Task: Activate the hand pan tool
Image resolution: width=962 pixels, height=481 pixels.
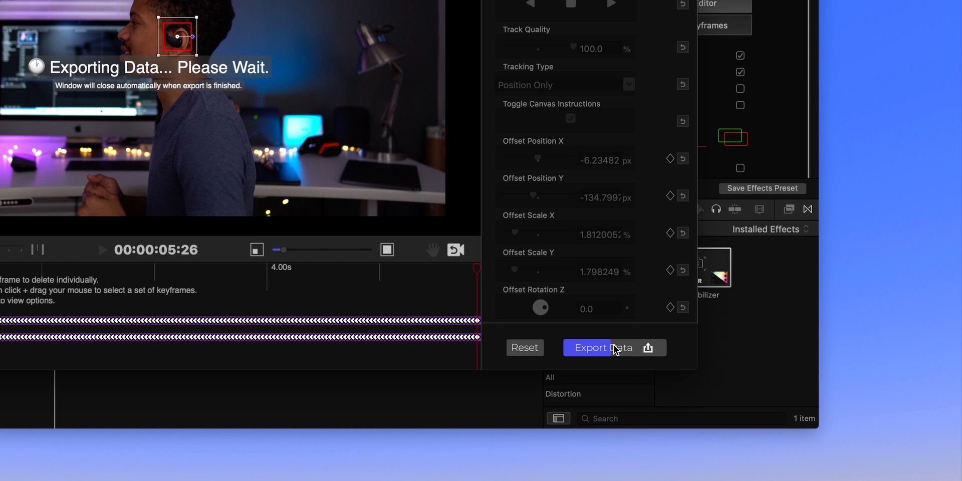Action: (x=432, y=250)
